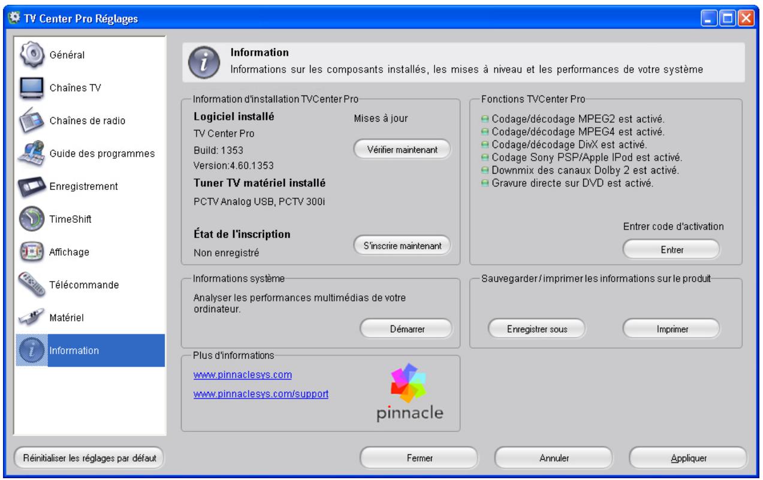
Task: Open the www.pinnaclesys.com/support link
Action: click(261, 395)
